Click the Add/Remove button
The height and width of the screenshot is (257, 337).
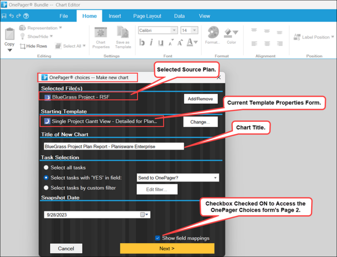pyautogui.click(x=200, y=99)
